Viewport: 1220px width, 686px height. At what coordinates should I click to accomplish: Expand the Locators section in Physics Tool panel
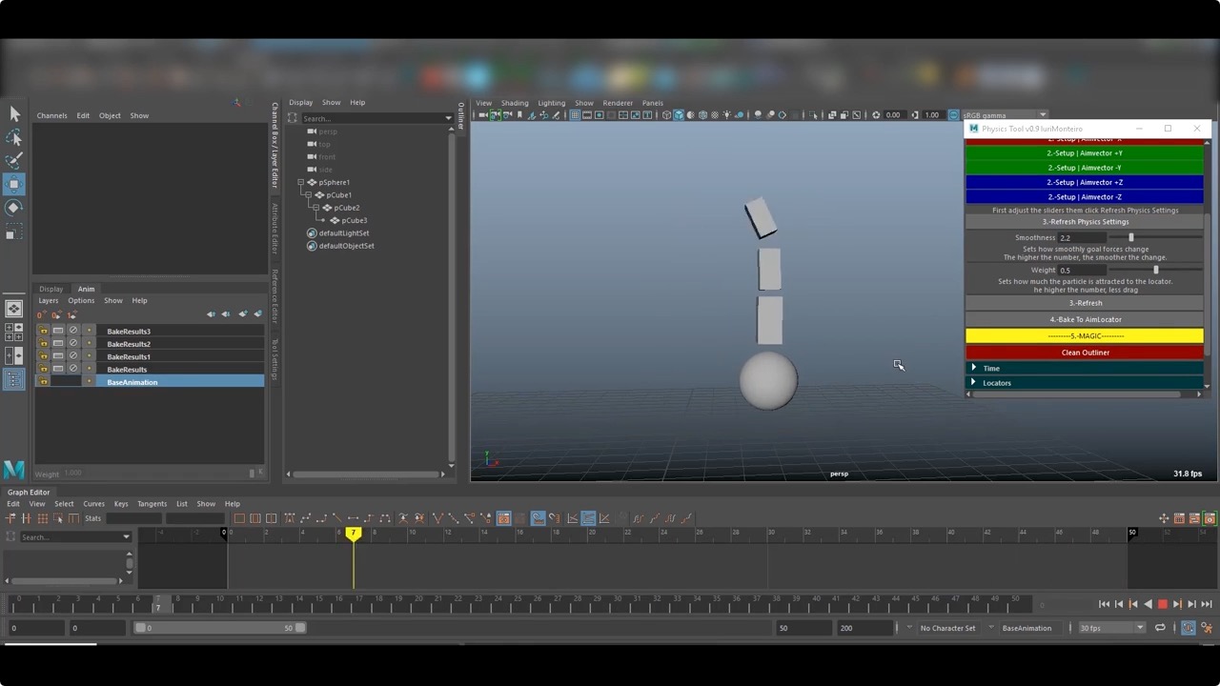[x=996, y=382]
